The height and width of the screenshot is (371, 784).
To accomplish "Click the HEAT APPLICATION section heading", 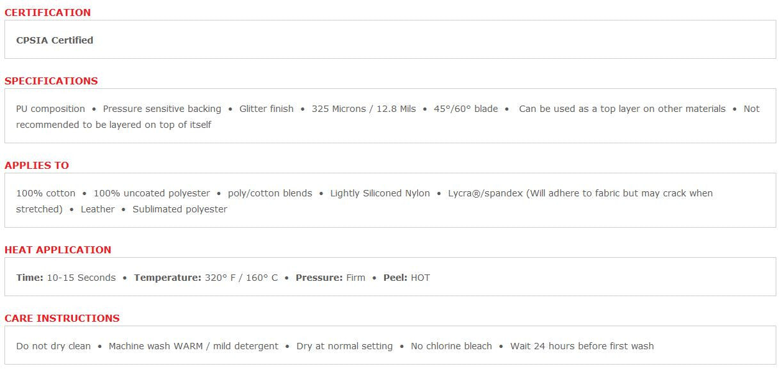I will (x=58, y=250).
